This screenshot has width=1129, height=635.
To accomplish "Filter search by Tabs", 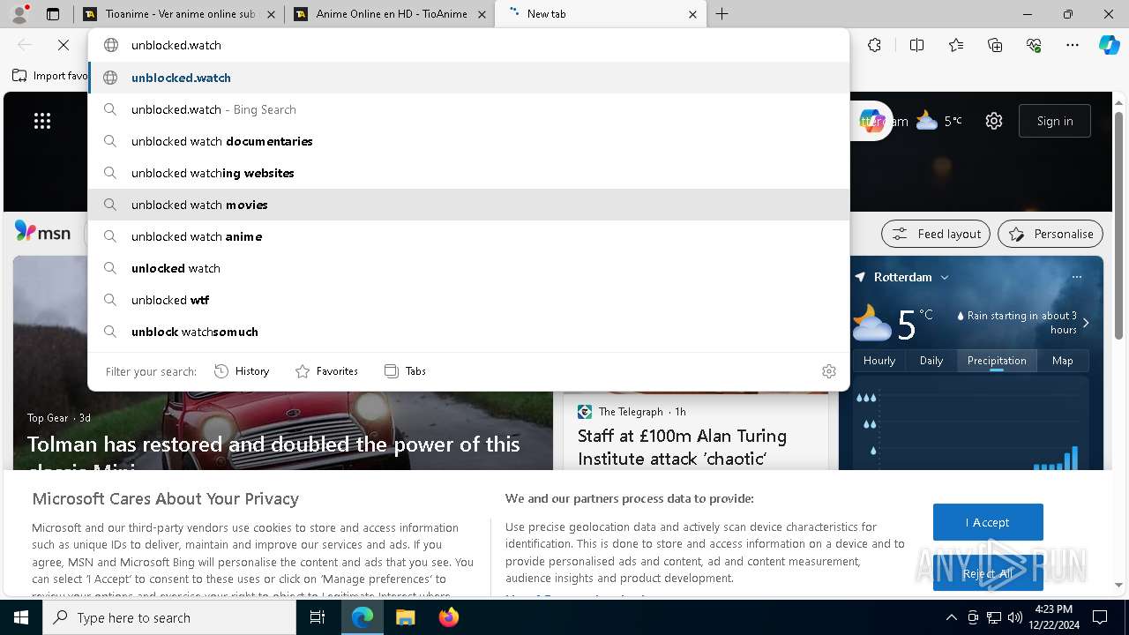I will pyautogui.click(x=405, y=371).
